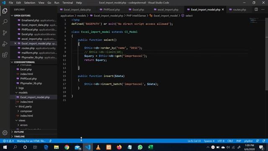Open the editor More Actions menu

pyautogui.click(x=263, y=10)
